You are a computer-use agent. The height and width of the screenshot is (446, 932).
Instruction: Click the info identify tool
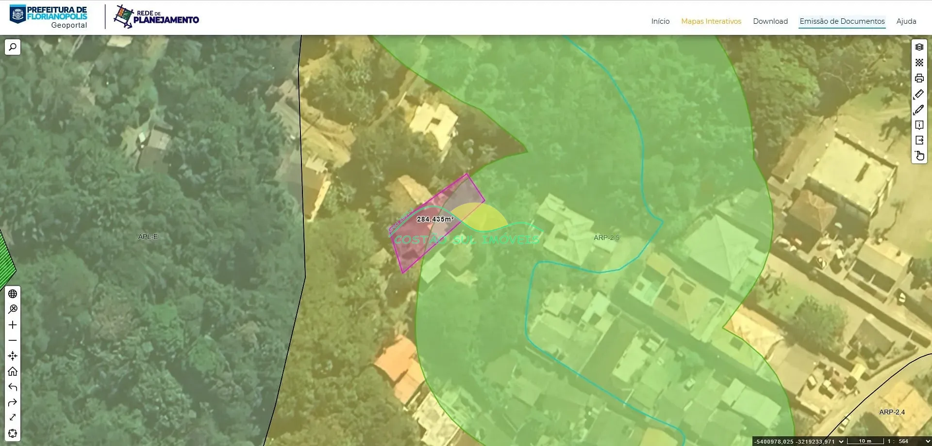click(919, 125)
